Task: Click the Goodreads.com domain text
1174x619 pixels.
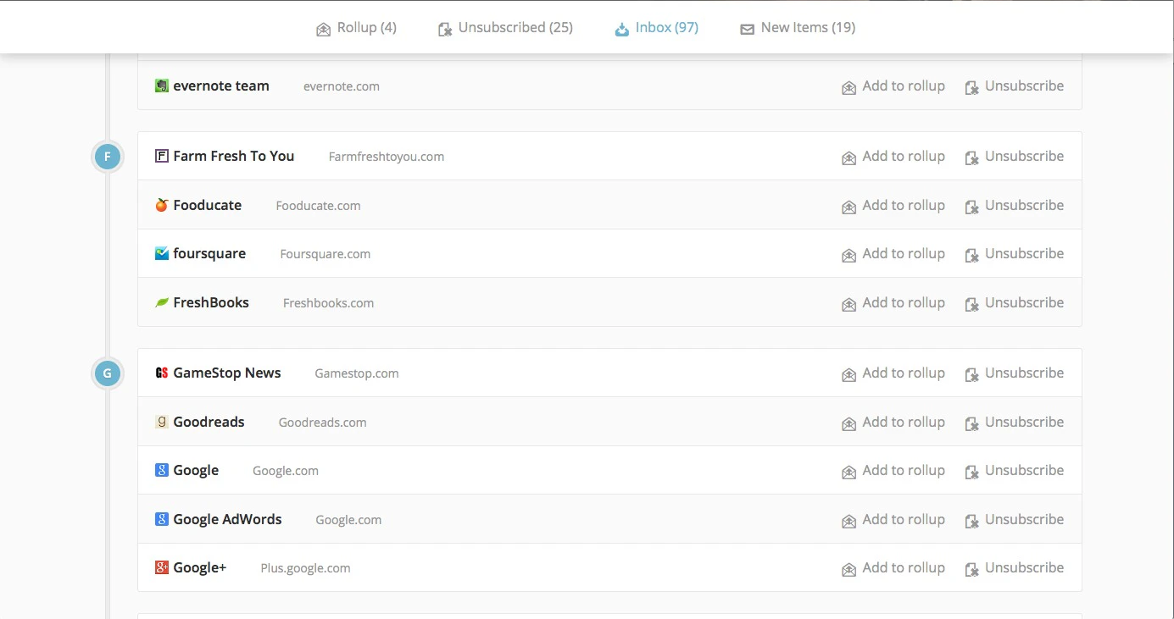Action: pos(322,422)
